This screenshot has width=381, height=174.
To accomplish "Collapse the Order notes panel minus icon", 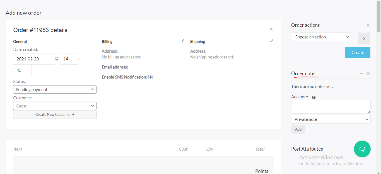I will (x=361, y=73).
